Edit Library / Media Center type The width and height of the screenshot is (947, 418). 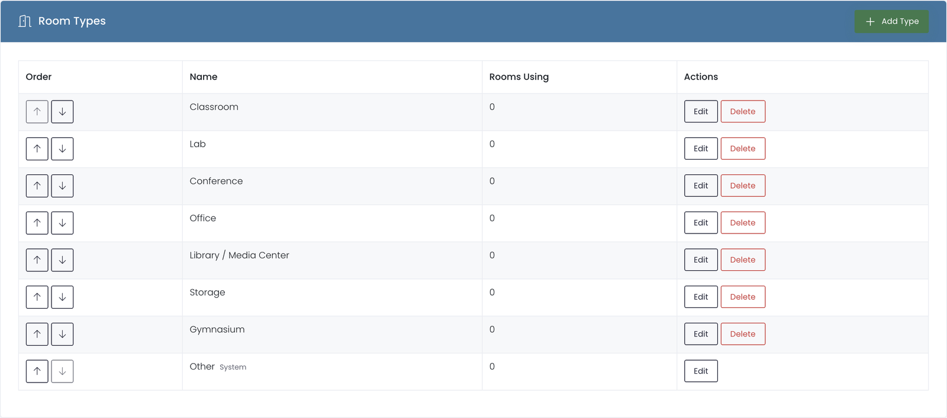tap(701, 260)
